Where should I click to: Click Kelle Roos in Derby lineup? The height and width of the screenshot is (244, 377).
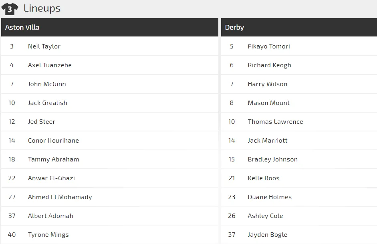pyautogui.click(x=263, y=178)
